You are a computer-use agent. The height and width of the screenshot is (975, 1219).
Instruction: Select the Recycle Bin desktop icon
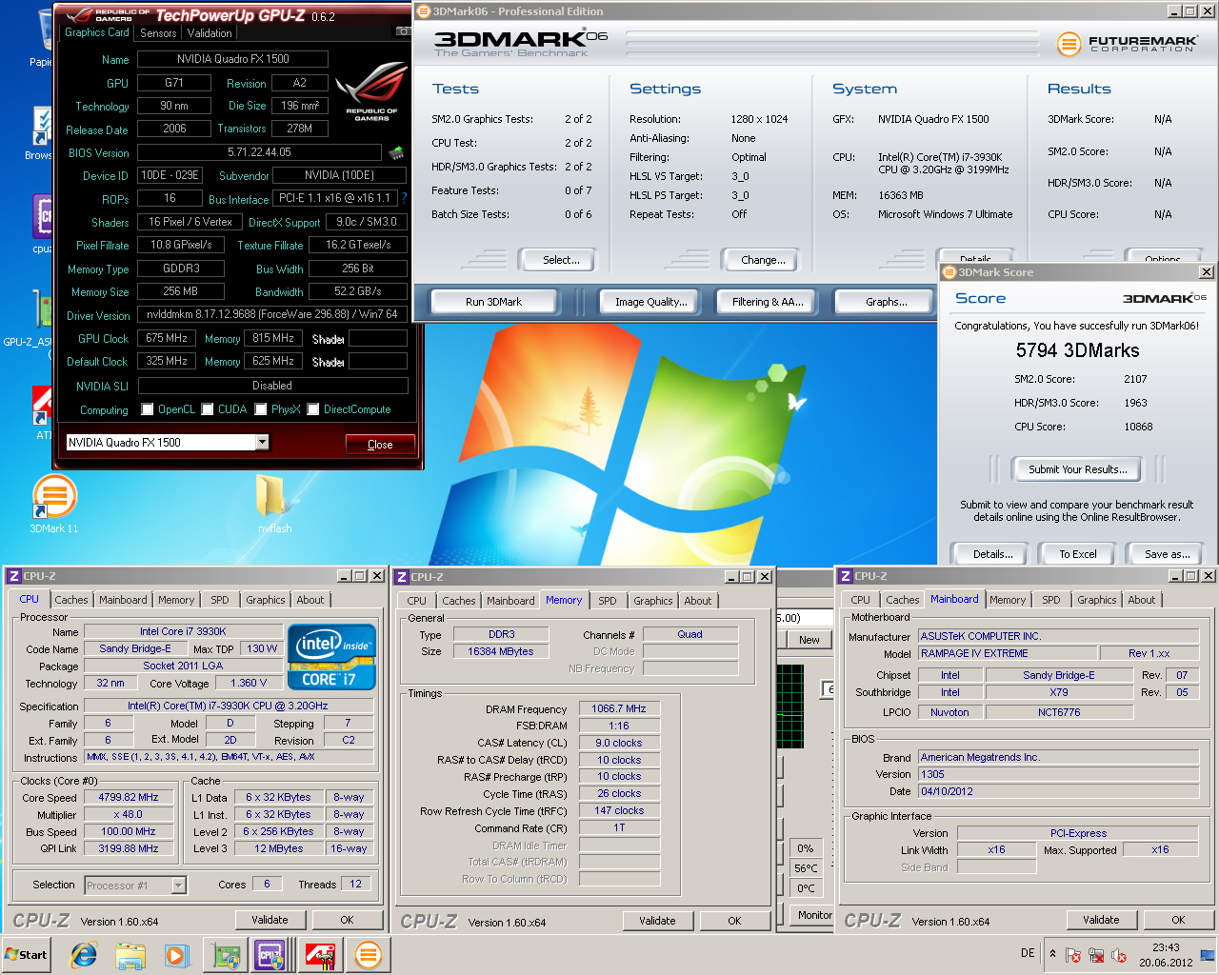[x=42, y=38]
